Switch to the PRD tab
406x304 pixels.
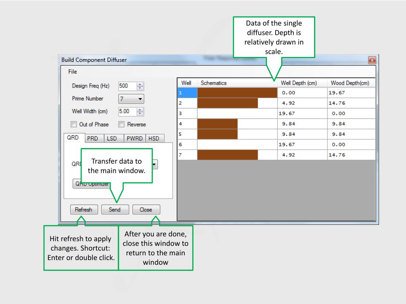click(94, 138)
